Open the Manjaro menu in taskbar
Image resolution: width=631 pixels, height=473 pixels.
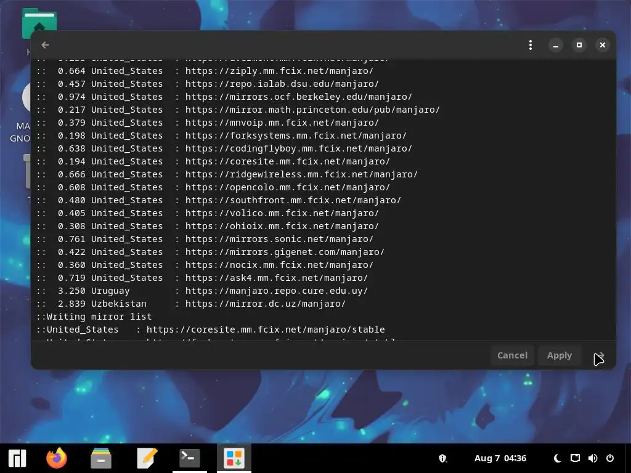(x=17, y=458)
